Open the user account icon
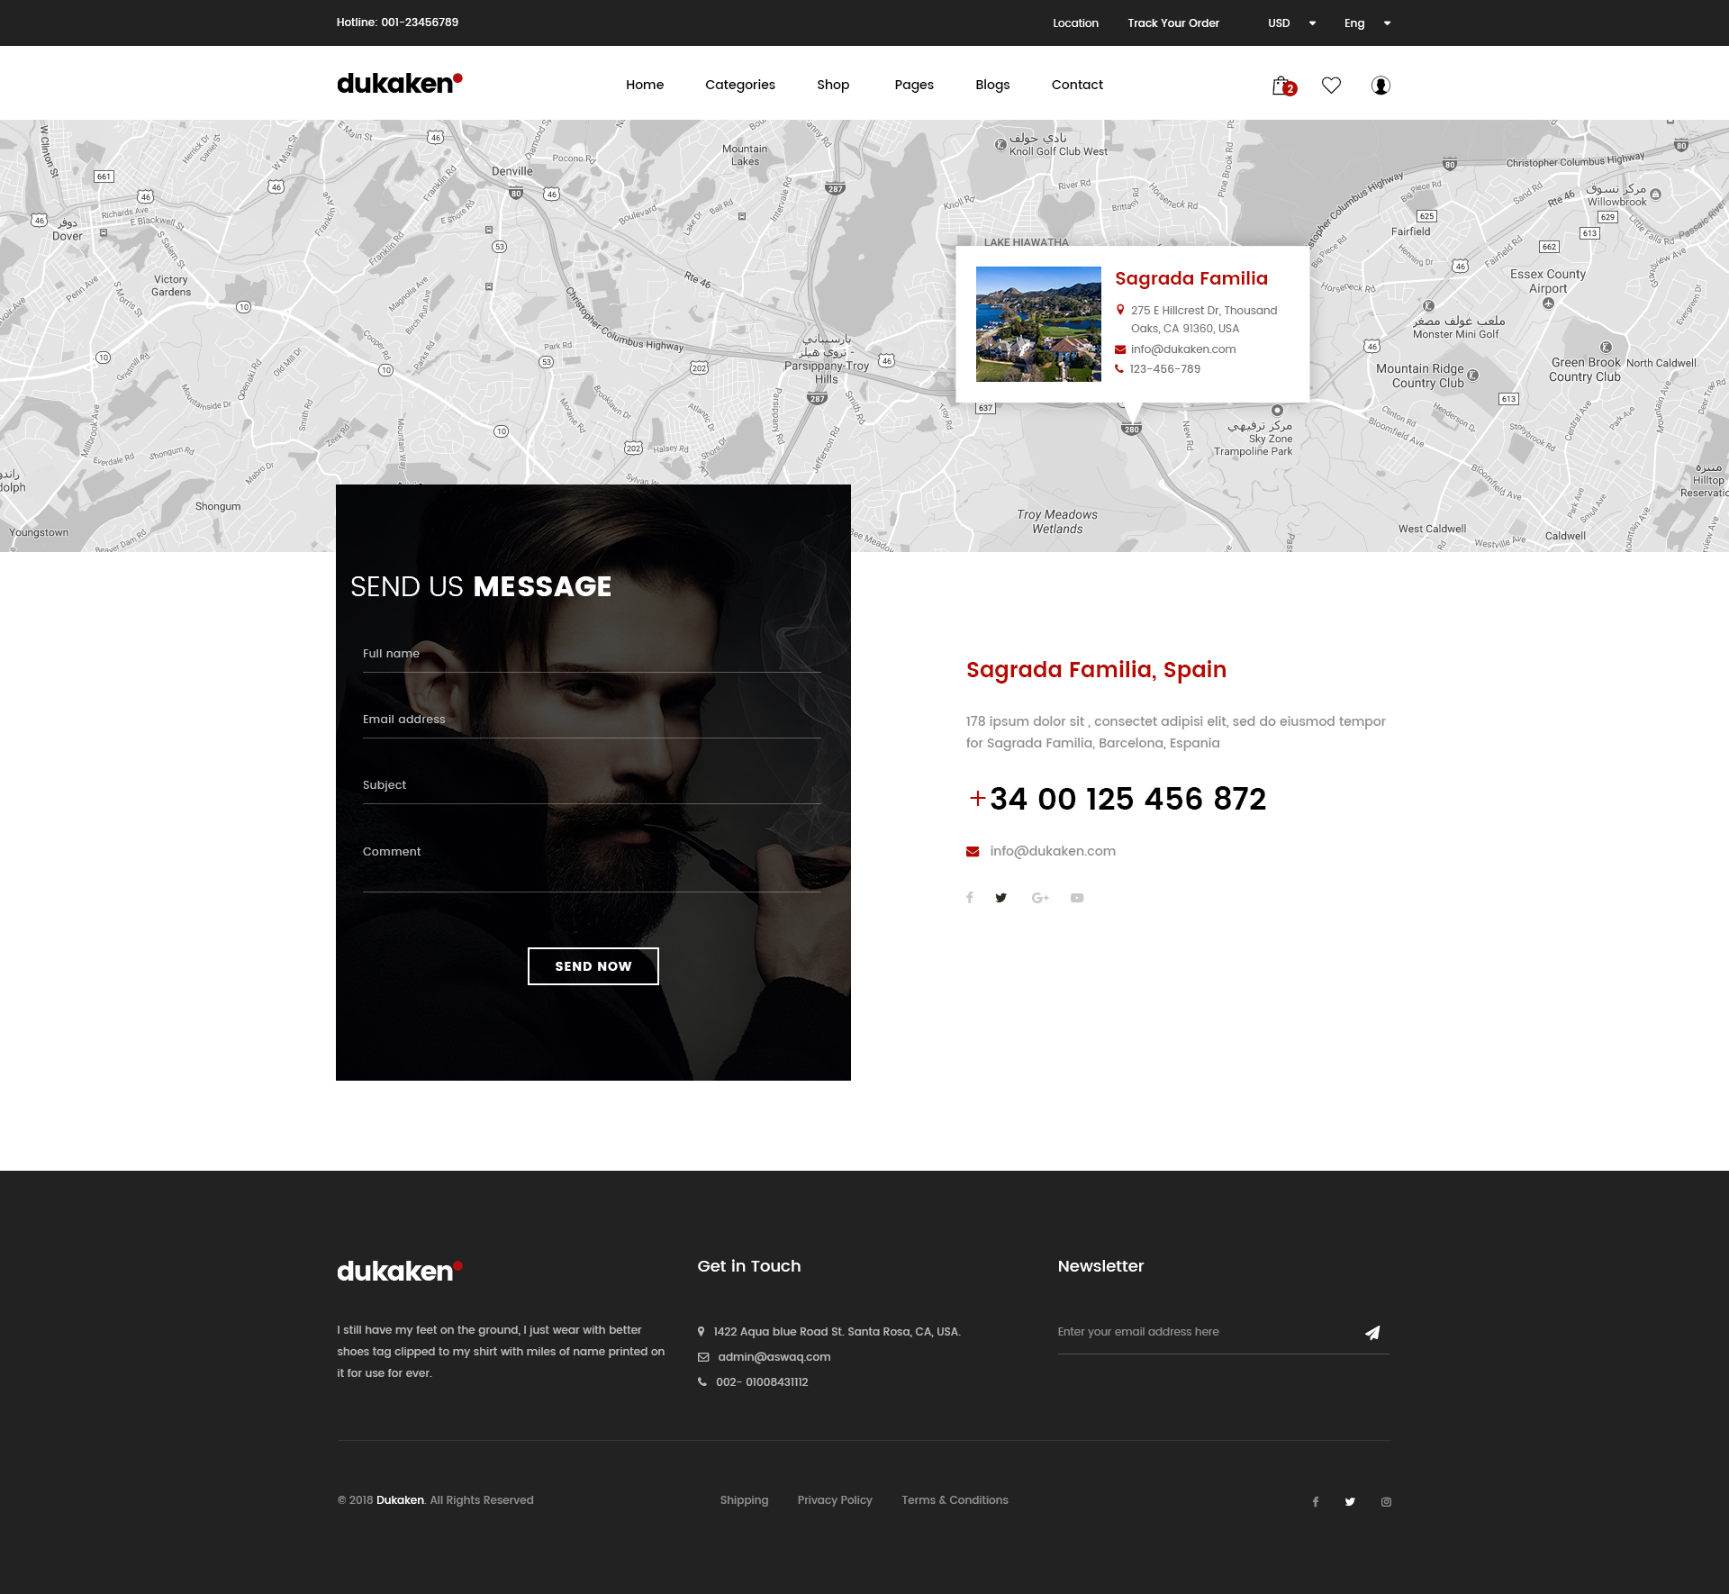 click(1380, 86)
